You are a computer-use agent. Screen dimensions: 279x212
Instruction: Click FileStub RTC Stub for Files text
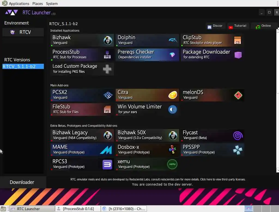tap(66, 112)
